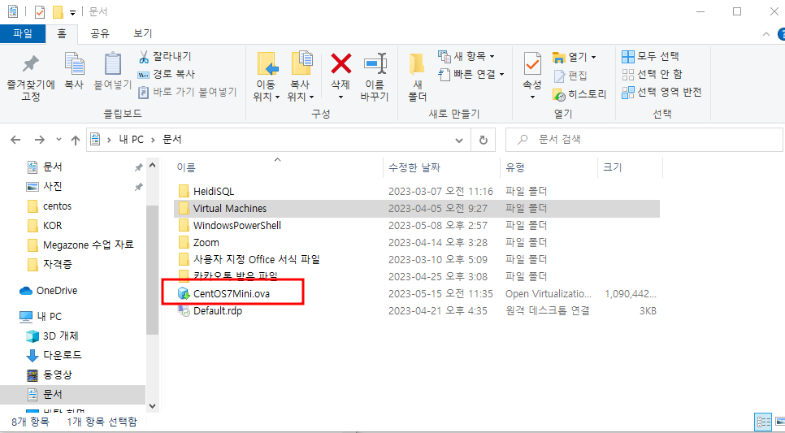Select 사용자 지정 Office 서식 파일 folder
785x433 pixels.
pyautogui.click(x=256, y=259)
